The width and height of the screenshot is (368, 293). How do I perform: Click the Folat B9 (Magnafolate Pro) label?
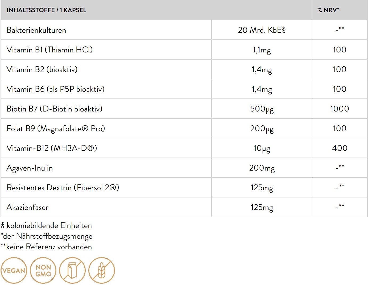[56, 129]
